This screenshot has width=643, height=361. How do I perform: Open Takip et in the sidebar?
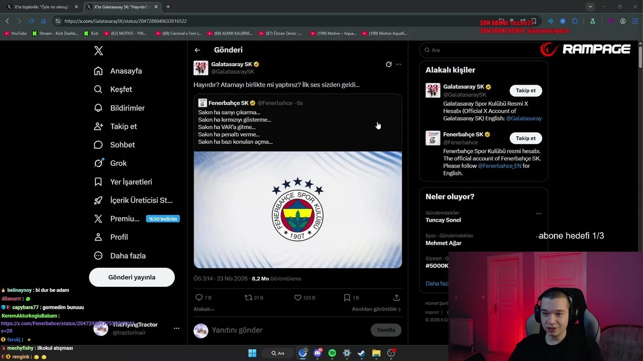[x=116, y=126]
